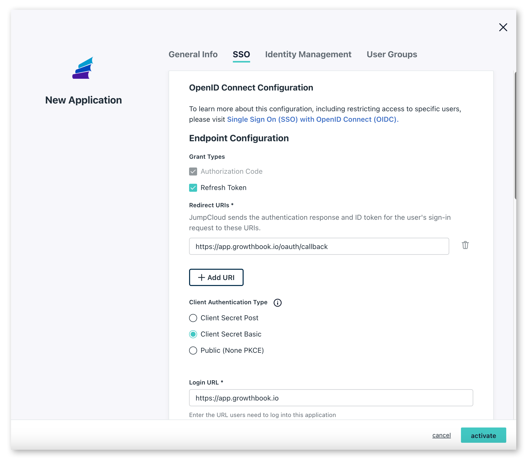Close the New Application dialog
Image resolution: width=530 pixels, height=461 pixels.
click(x=503, y=27)
